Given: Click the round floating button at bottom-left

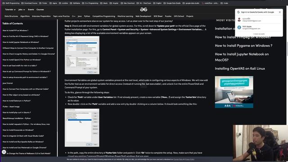Looking at the screenshot, I should (x=4, y=152).
